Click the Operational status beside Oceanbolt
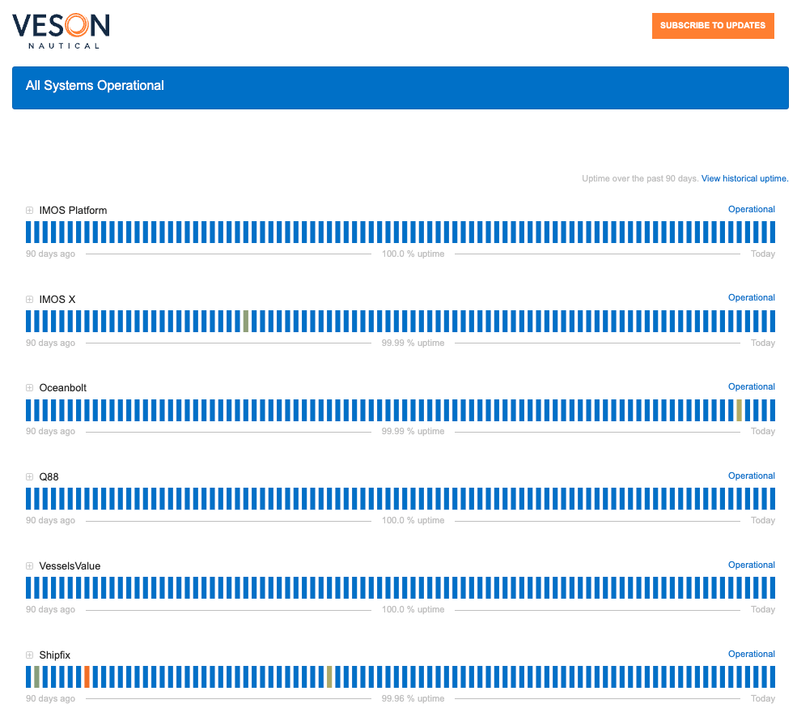Screen dimensions: 797x721 (751, 386)
